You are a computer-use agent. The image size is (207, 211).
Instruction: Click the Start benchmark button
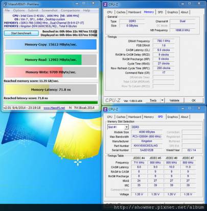[21, 33]
